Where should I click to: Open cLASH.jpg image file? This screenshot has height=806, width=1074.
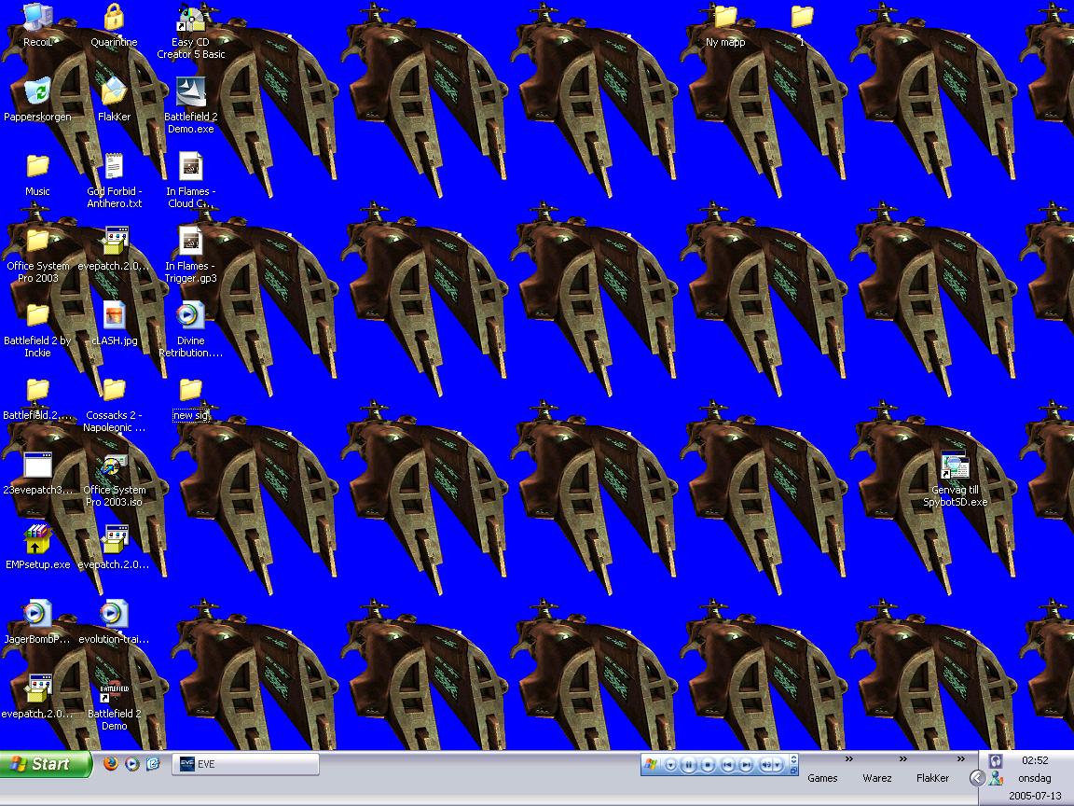[114, 316]
